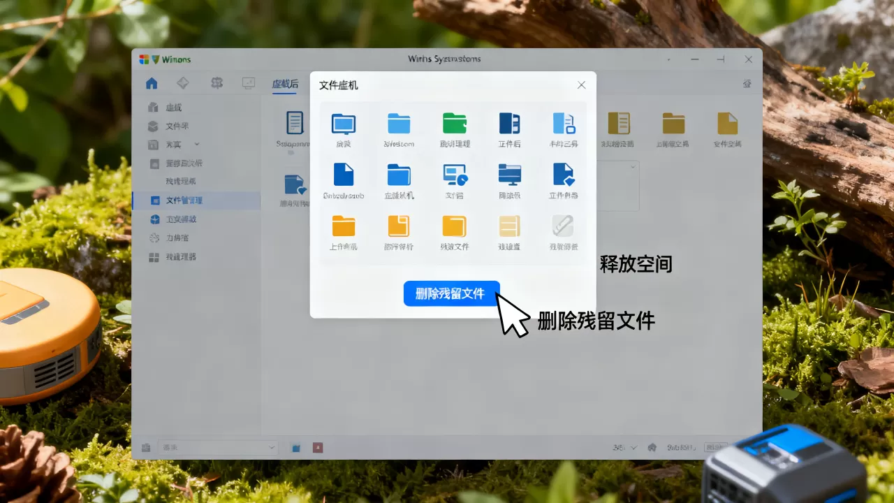Open the small dropdown on bottom bar's right side
Viewport: 894px width, 503px height.
coord(625,447)
